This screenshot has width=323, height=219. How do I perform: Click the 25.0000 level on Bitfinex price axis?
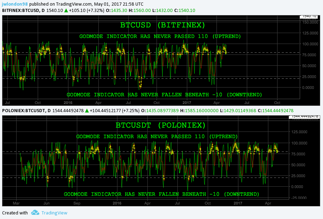coord(309,77)
